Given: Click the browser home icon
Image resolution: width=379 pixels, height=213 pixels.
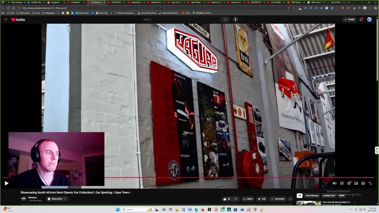Looking at the screenshot, I should [x=14, y=8].
